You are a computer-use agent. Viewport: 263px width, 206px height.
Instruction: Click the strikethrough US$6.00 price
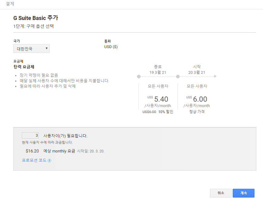(x=149, y=112)
